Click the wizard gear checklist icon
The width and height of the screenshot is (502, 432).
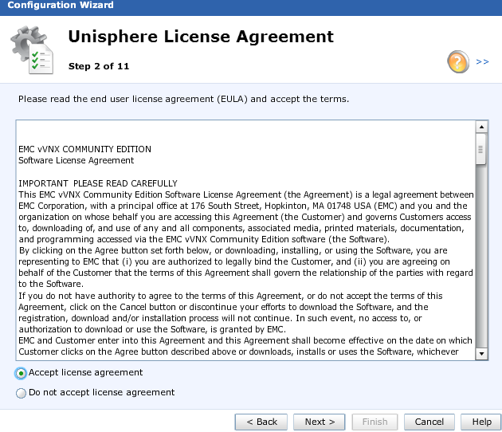(33, 50)
